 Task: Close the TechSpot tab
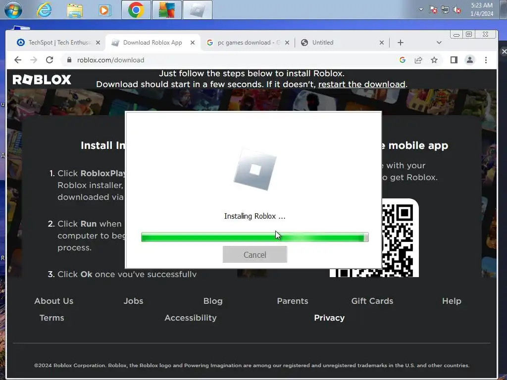coord(98,43)
